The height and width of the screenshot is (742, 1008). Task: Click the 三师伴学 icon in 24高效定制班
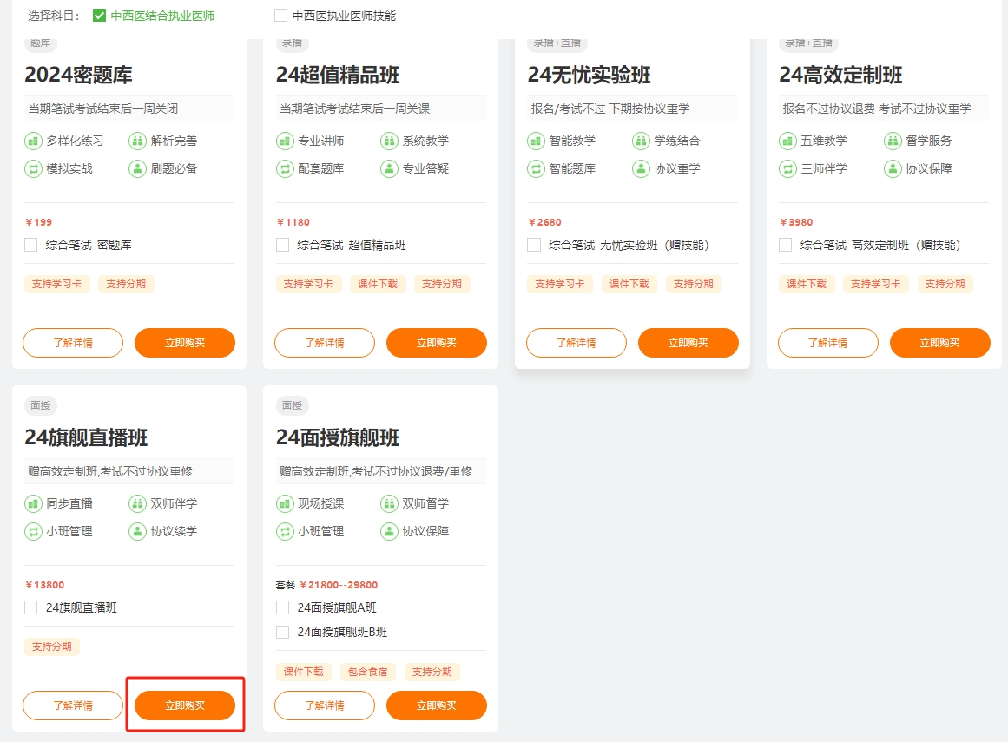pos(787,168)
